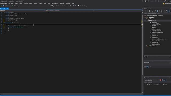171x96 pixels.
Task: Select the System.Net.Http reference
Action: (x=156, y=41)
